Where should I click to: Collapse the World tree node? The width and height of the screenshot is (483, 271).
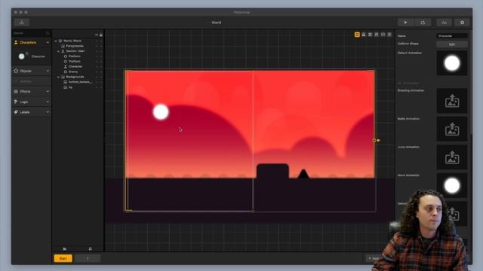(56, 41)
